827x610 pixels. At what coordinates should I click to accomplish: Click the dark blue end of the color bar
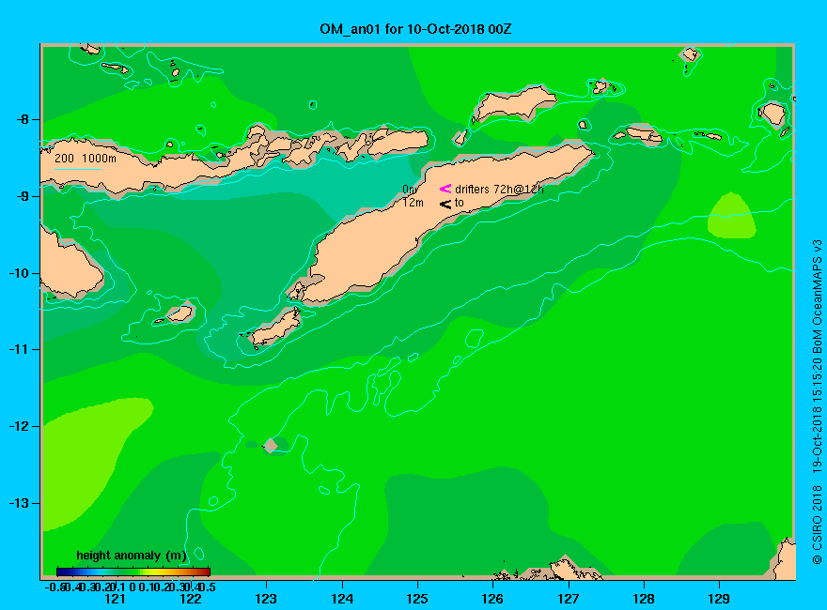tap(60, 572)
